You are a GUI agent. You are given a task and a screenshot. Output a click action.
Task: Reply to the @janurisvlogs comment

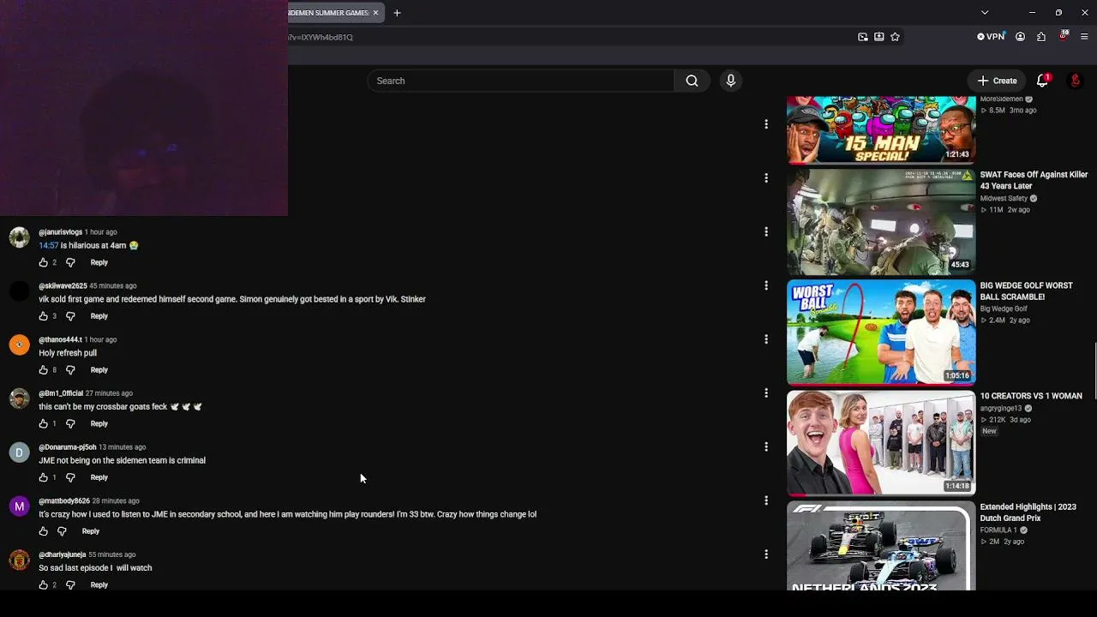99,262
